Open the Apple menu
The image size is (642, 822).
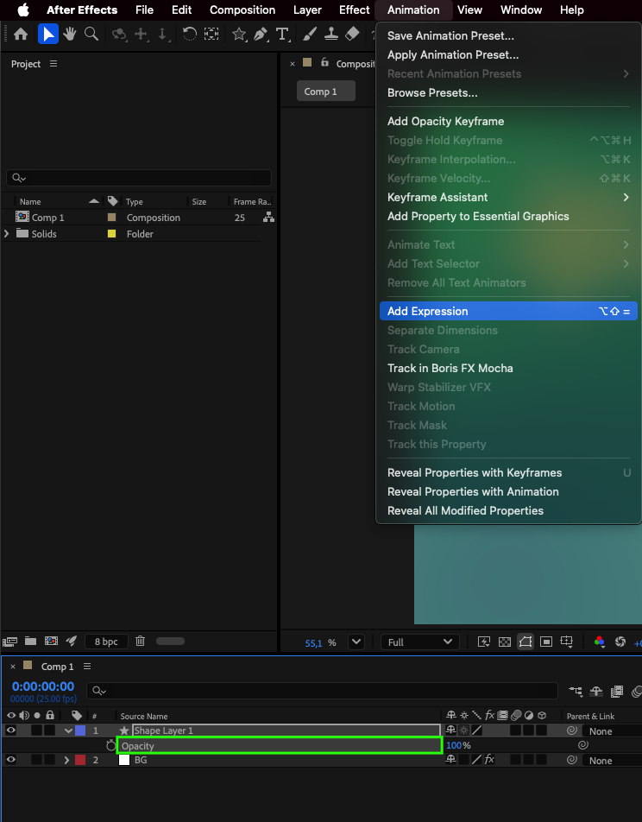[23, 10]
